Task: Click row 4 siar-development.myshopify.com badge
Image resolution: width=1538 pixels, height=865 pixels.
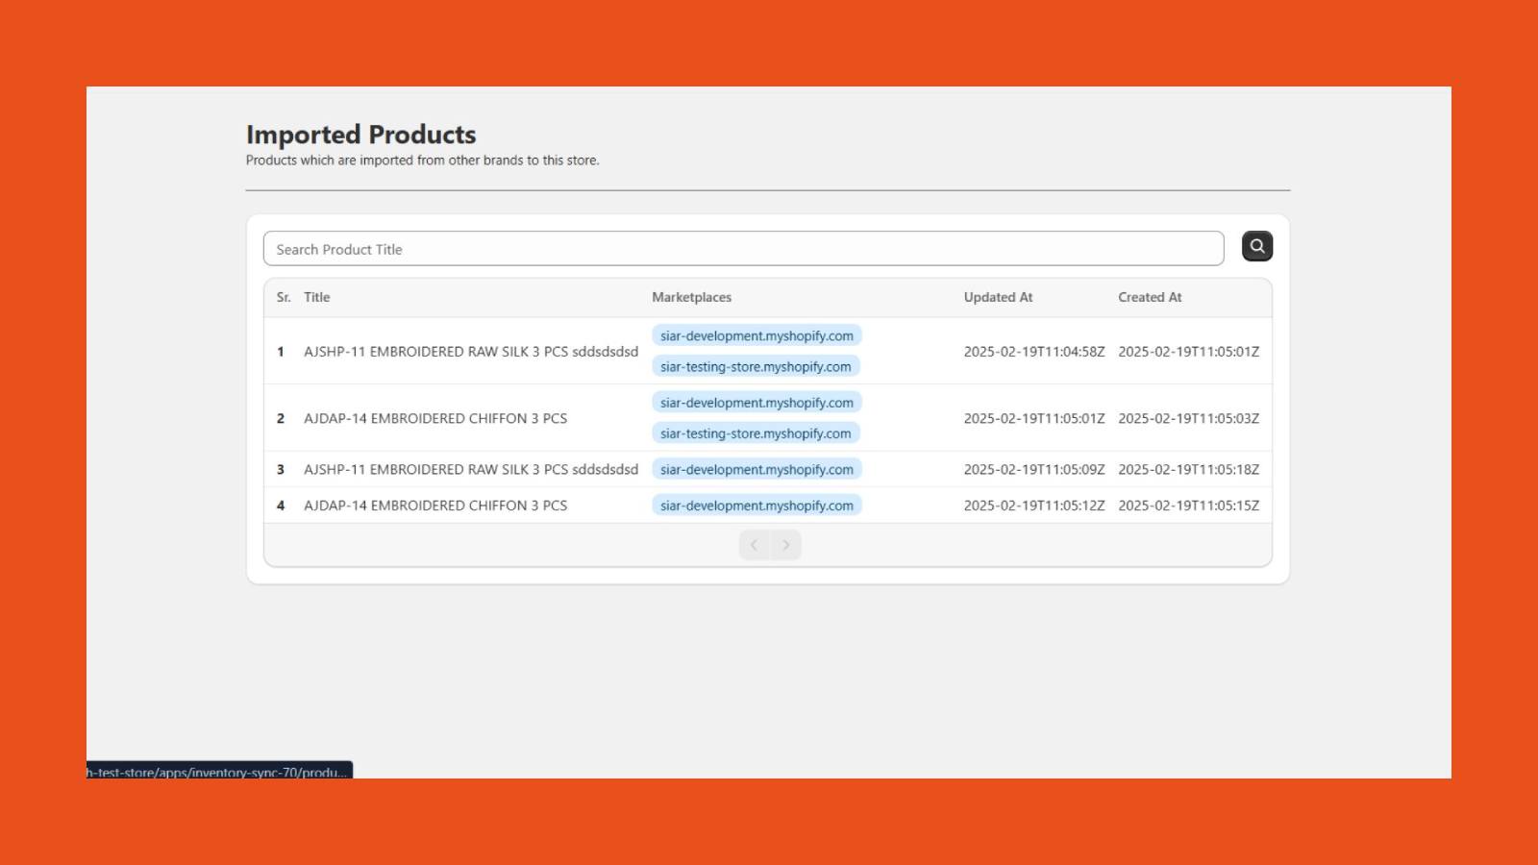Action: [x=757, y=506]
